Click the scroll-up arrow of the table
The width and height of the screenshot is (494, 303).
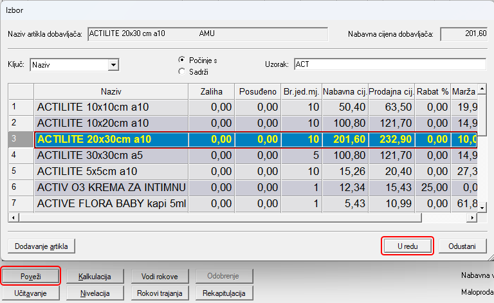pyautogui.click(x=482, y=89)
